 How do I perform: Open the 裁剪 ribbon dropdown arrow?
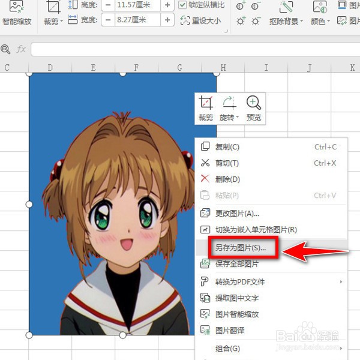pos(62,21)
